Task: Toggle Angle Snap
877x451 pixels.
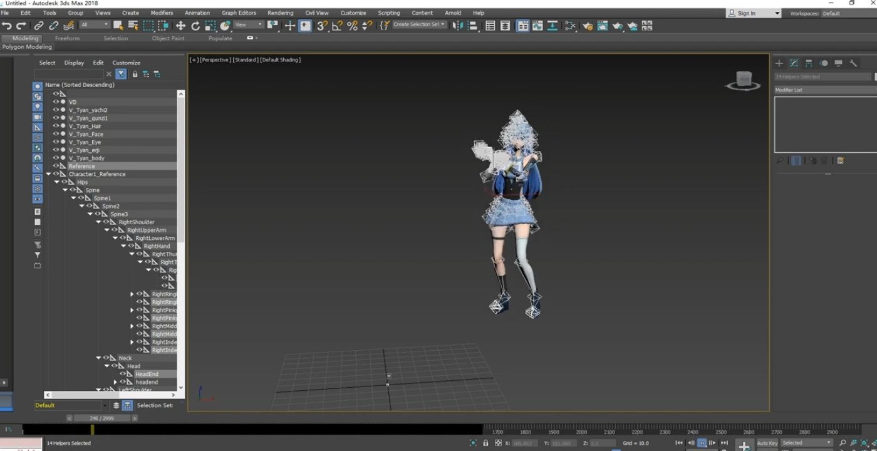Action: [x=337, y=26]
